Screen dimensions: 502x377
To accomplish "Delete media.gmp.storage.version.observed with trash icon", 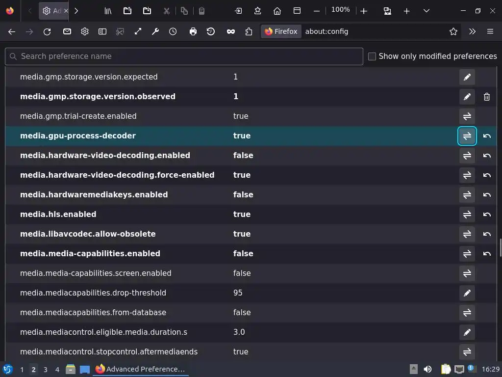I will [487, 97].
